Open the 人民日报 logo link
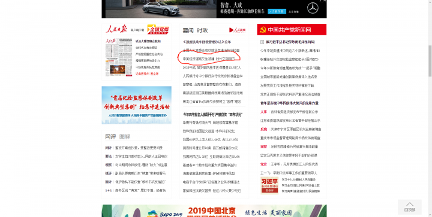The height and width of the screenshot is (217, 432). point(116,29)
